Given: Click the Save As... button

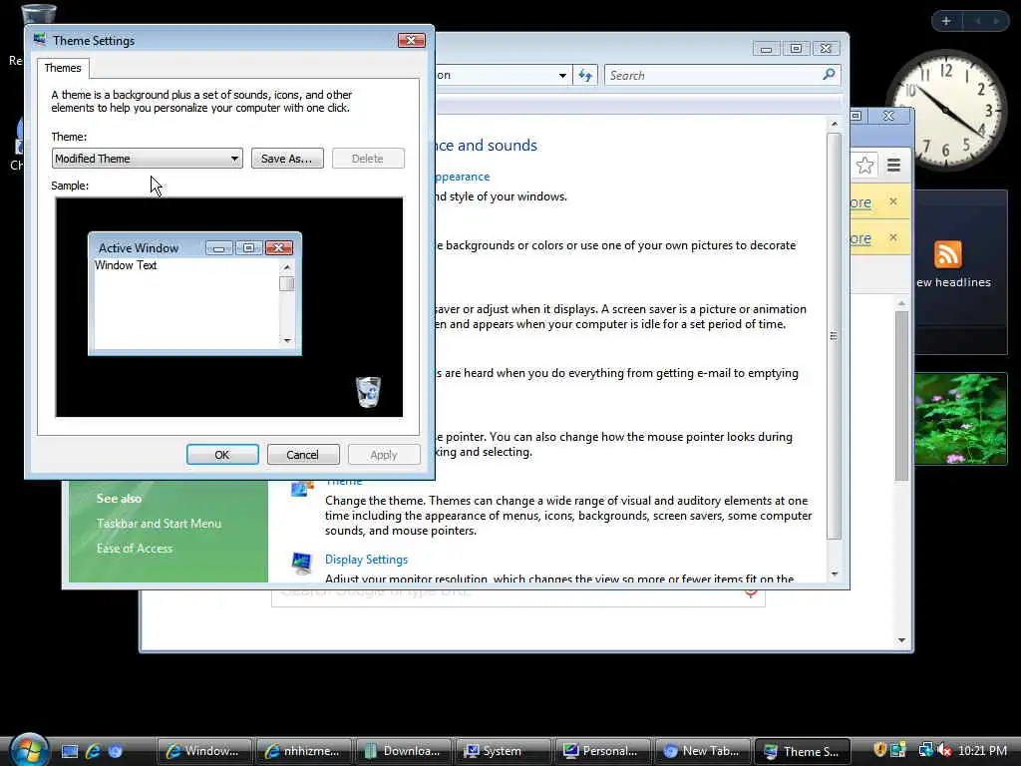Looking at the screenshot, I should 287,159.
